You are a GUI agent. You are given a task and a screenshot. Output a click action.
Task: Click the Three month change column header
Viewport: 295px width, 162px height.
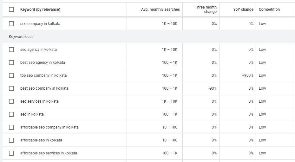(x=206, y=9)
